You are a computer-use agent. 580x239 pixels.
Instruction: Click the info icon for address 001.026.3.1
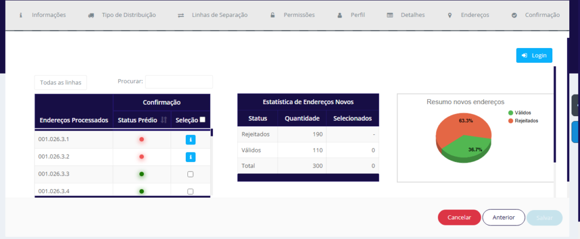(190, 140)
